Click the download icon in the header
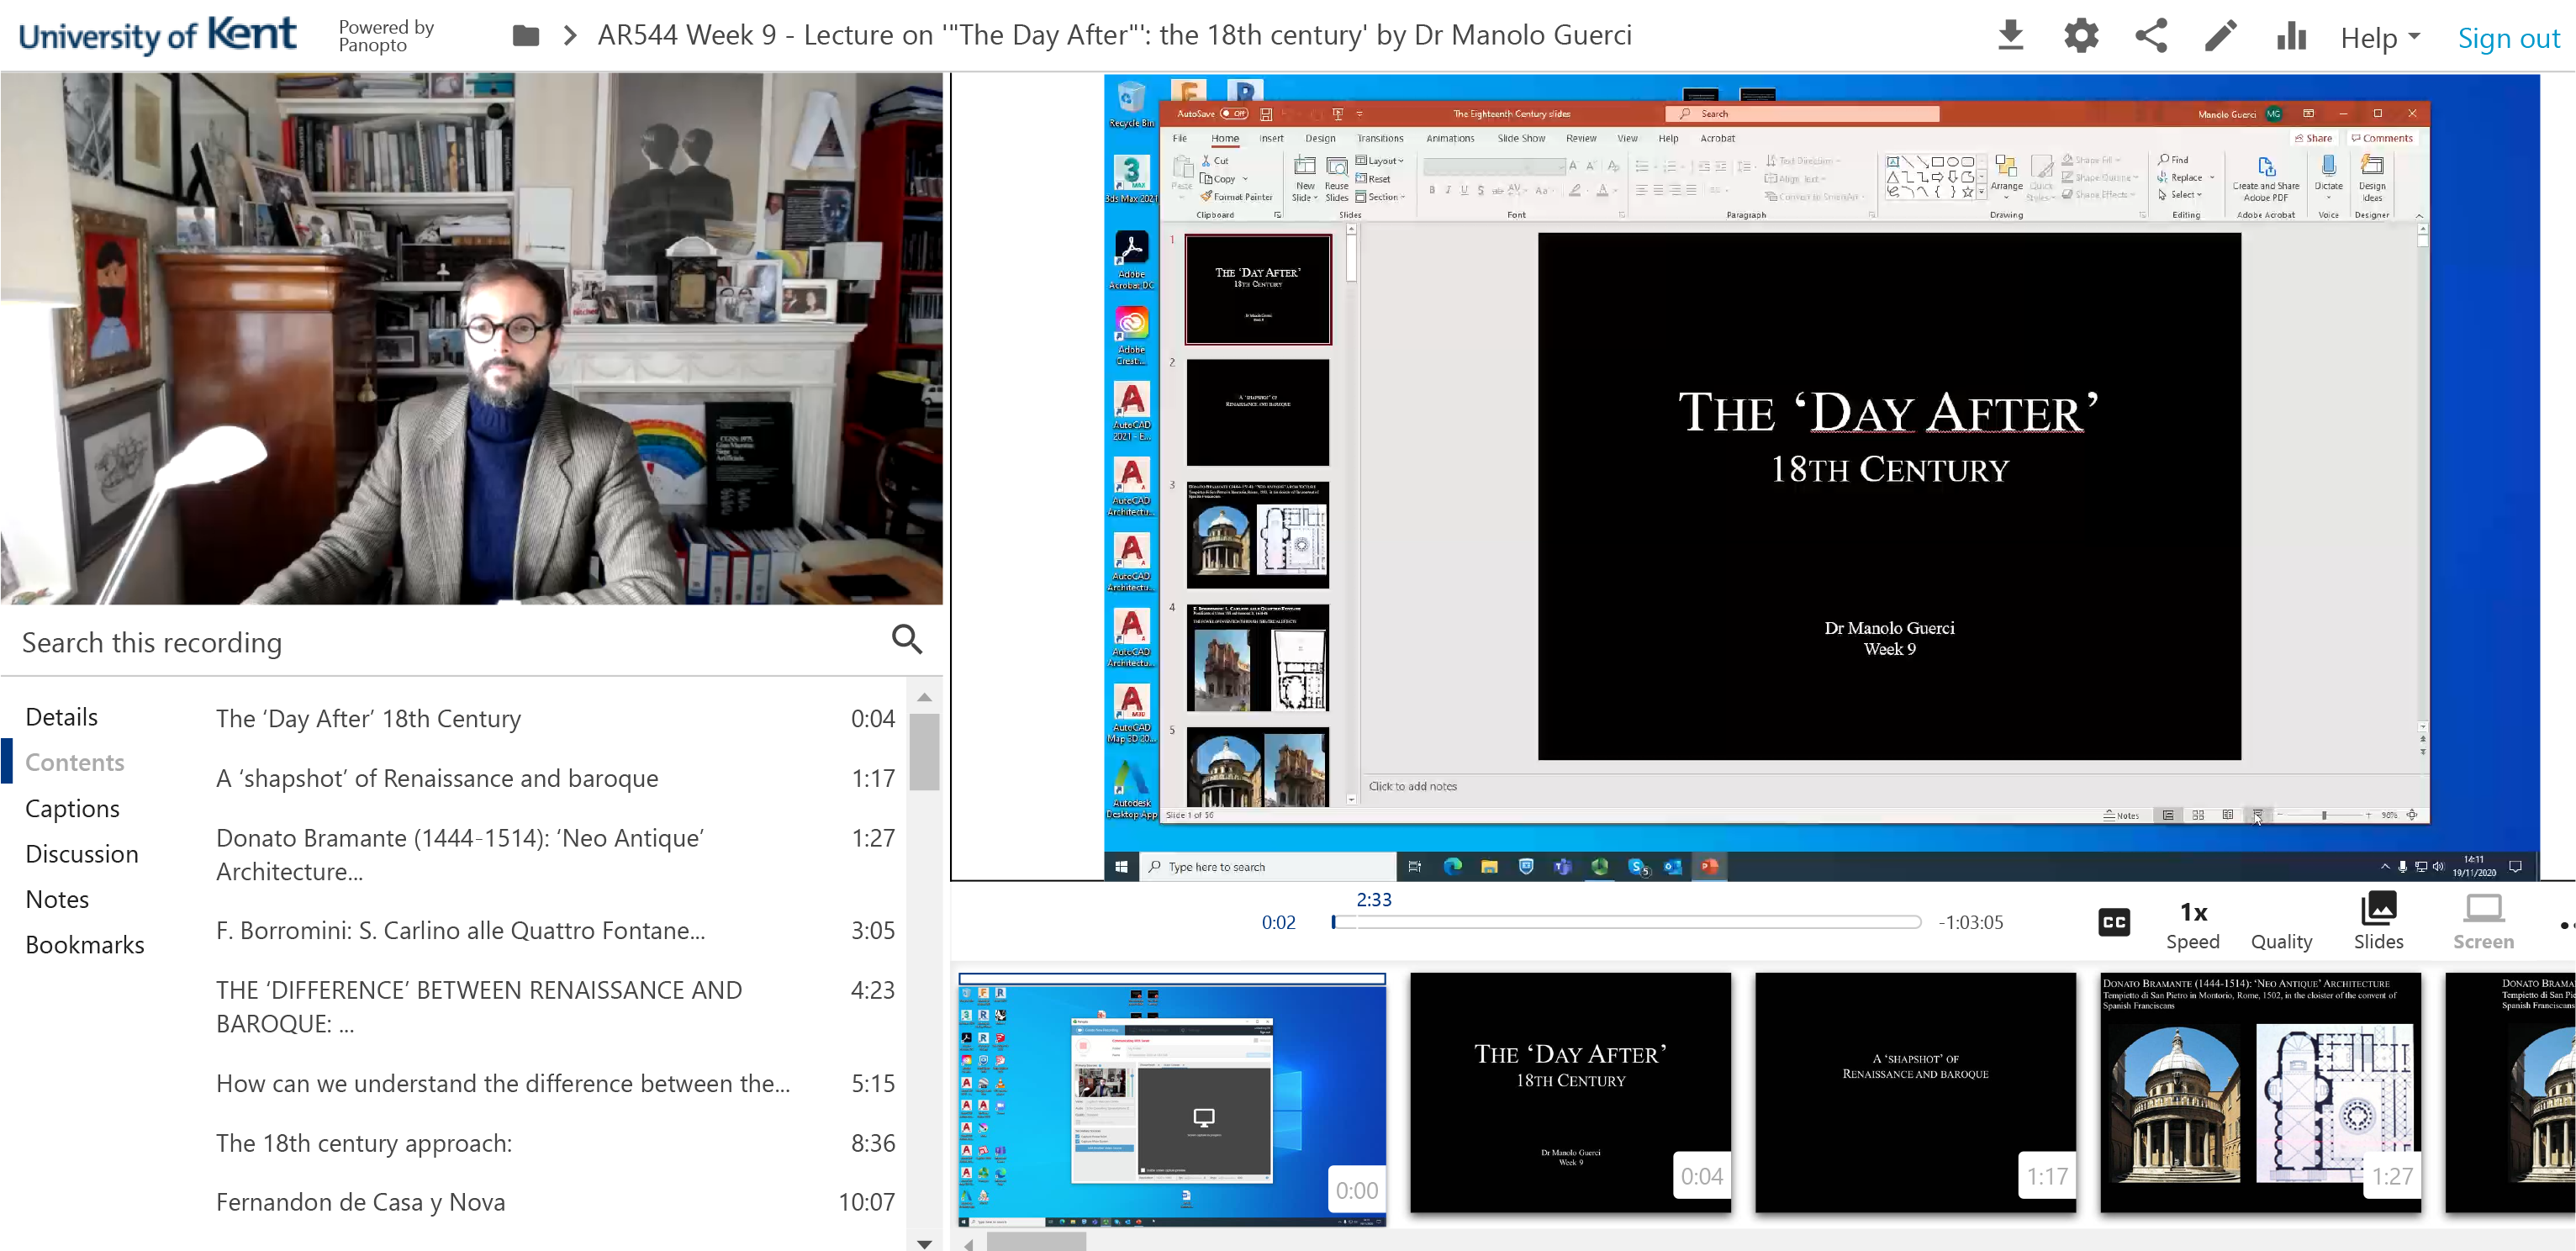2576x1251 pixels. (2010, 36)
